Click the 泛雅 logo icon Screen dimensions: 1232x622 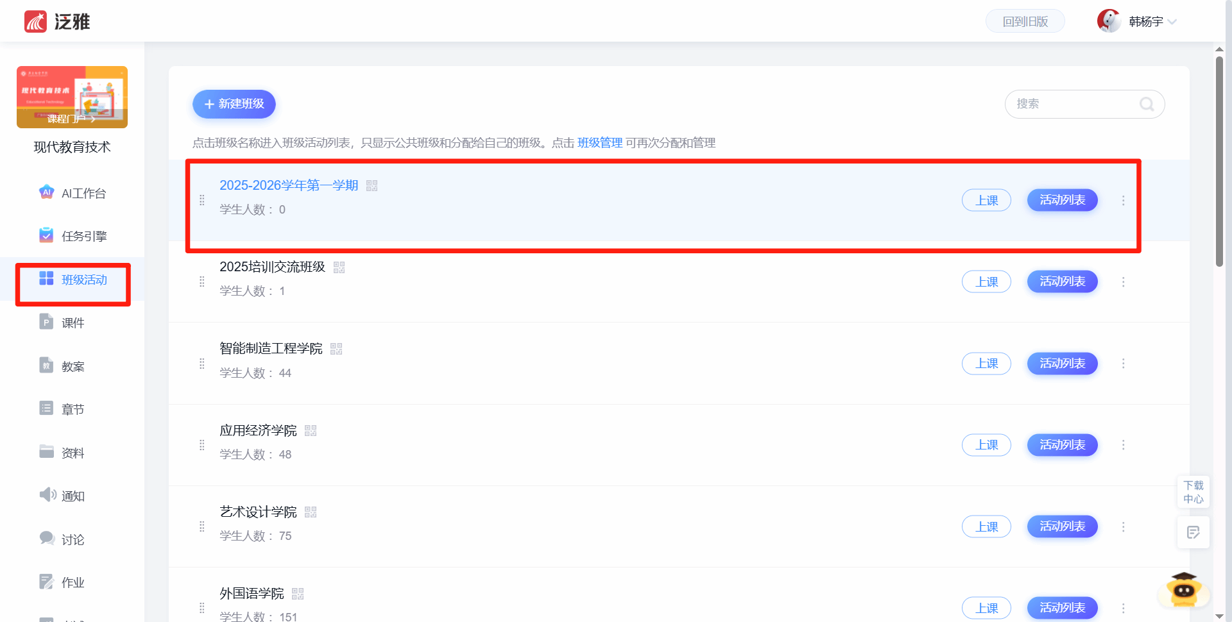coord(36,22)
